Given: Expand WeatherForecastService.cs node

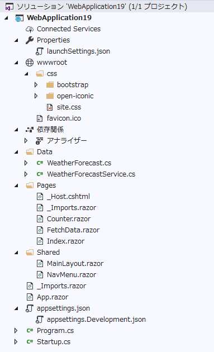Looking at the screenshot, I should [x=26, y=174].
